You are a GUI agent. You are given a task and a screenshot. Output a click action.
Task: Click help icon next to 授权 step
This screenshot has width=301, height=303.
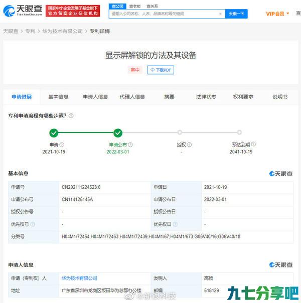coord(189,145)
